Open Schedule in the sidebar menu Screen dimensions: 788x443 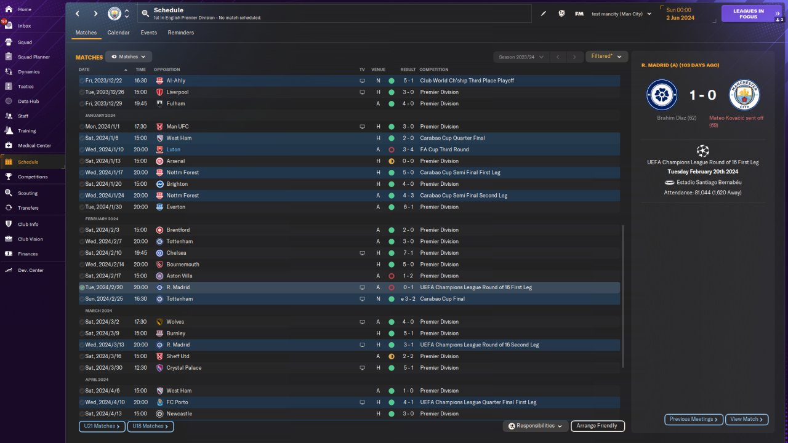(32, 162)
